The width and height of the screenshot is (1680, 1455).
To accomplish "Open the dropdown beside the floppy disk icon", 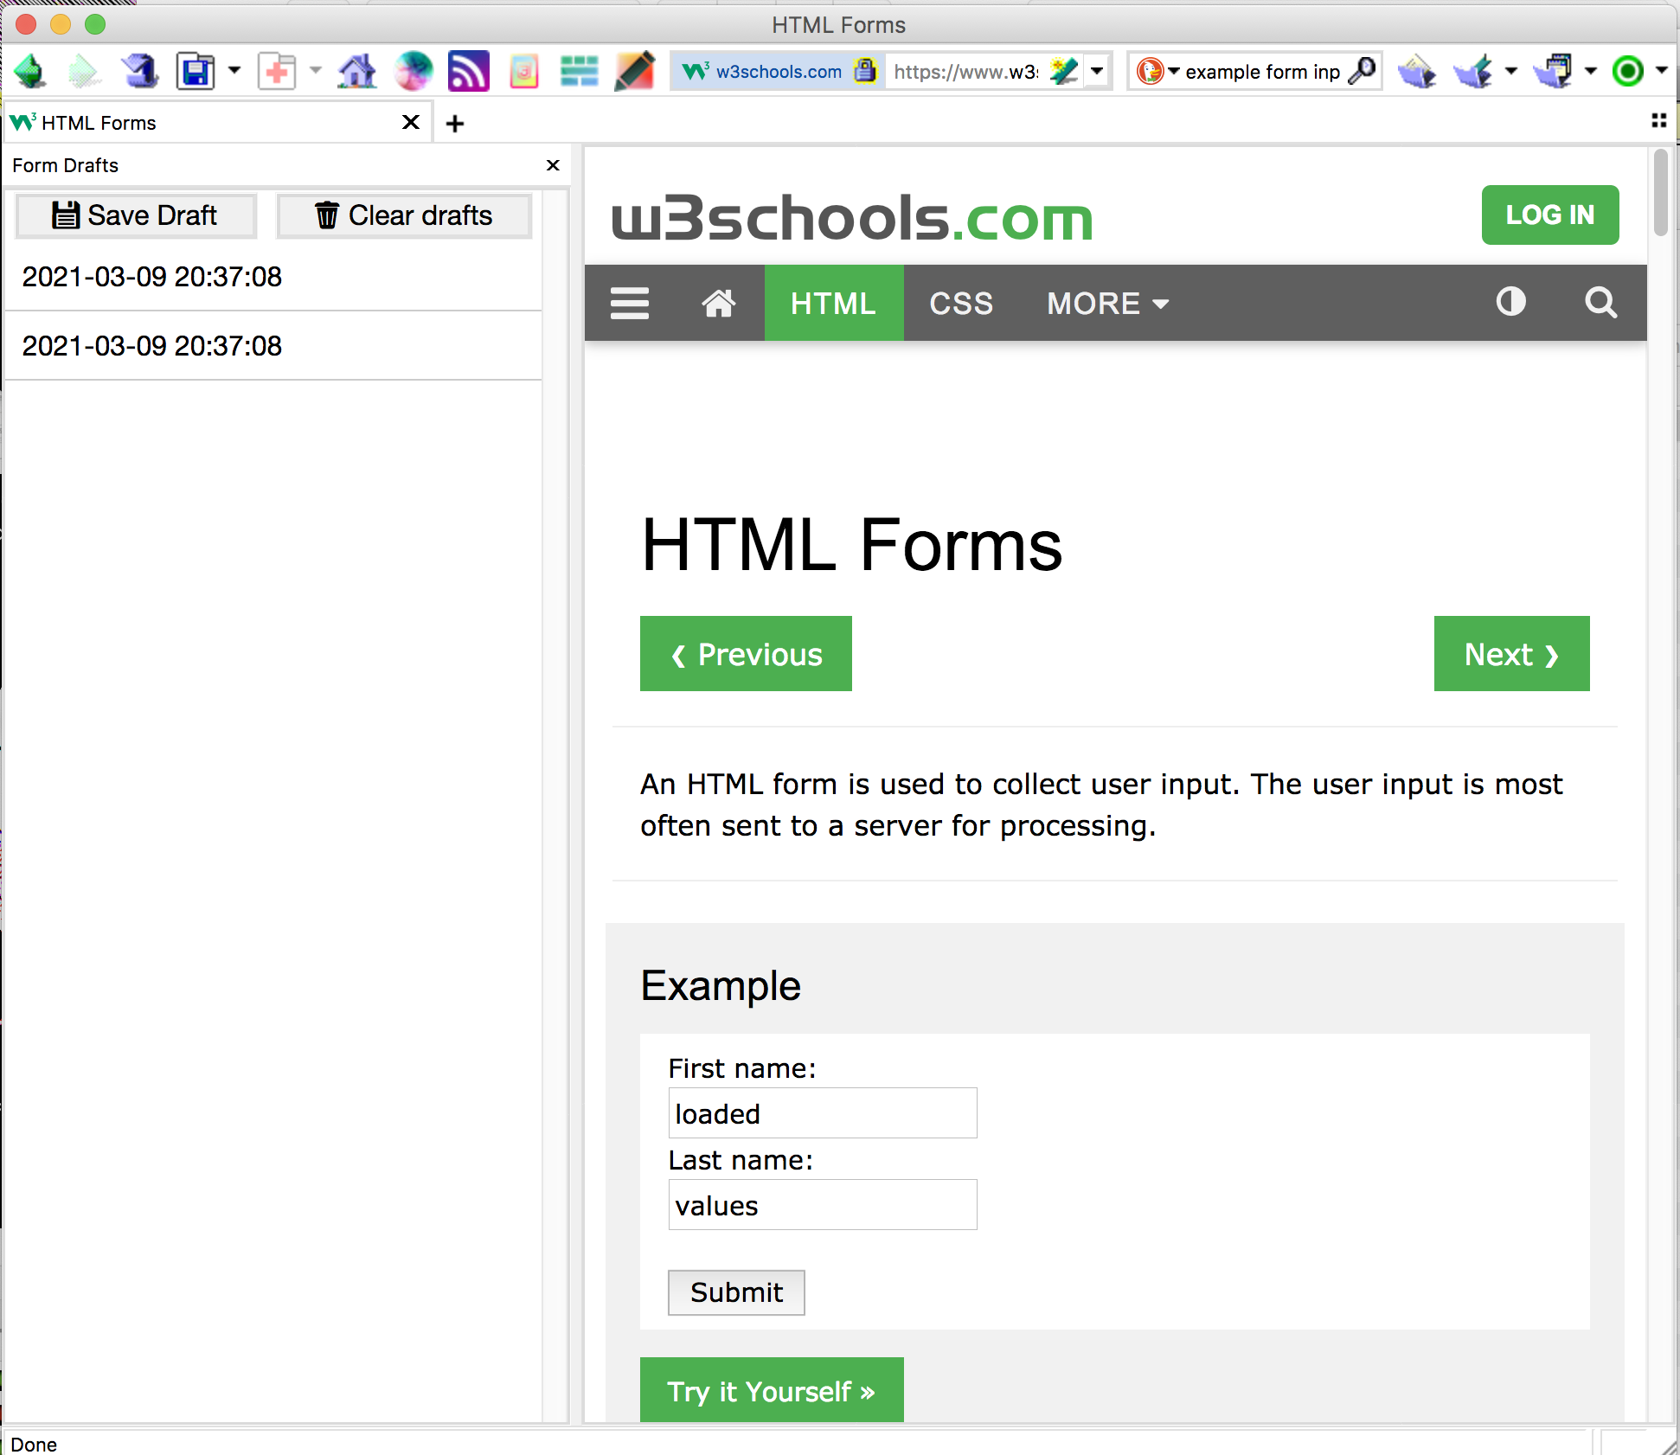I will [x=234, y=71].
